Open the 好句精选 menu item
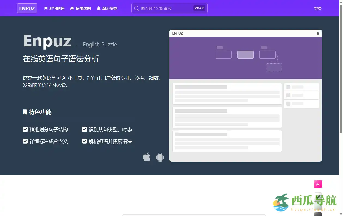The width and height of the screenshot is (343, 216). [x=56, y=8]
